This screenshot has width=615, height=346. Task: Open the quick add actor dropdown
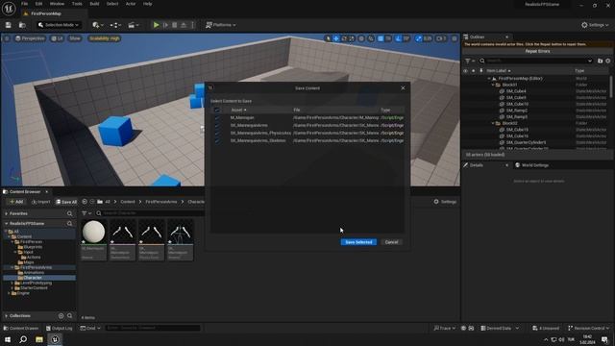[x=97, y=25]
